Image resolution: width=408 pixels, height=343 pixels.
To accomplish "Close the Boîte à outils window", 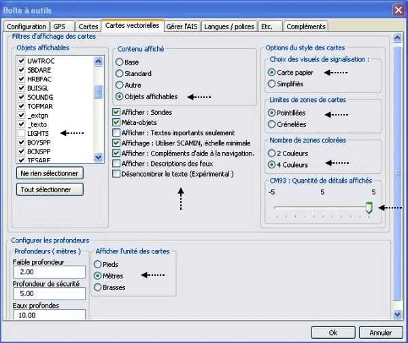I will (x=398, y=10).
